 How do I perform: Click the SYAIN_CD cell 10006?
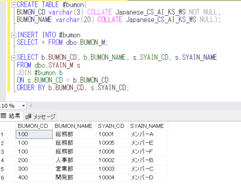coord(113,152)
